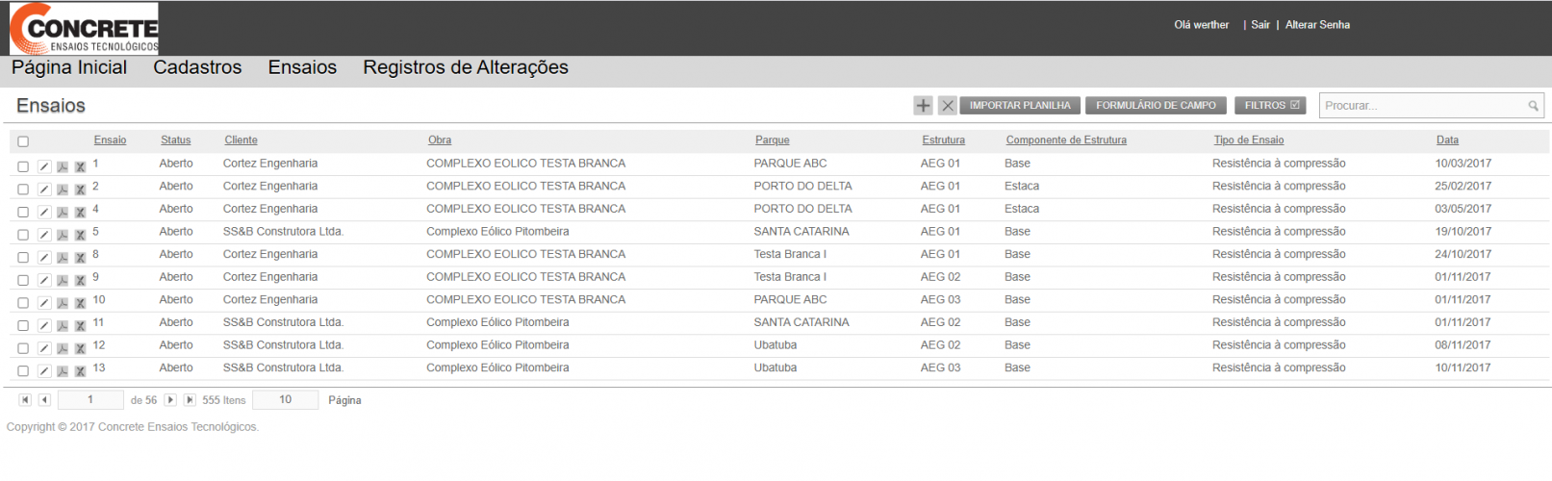Select the checkbox for ensaio 10
Screen dimensions: 1552x481
[23, 303]
